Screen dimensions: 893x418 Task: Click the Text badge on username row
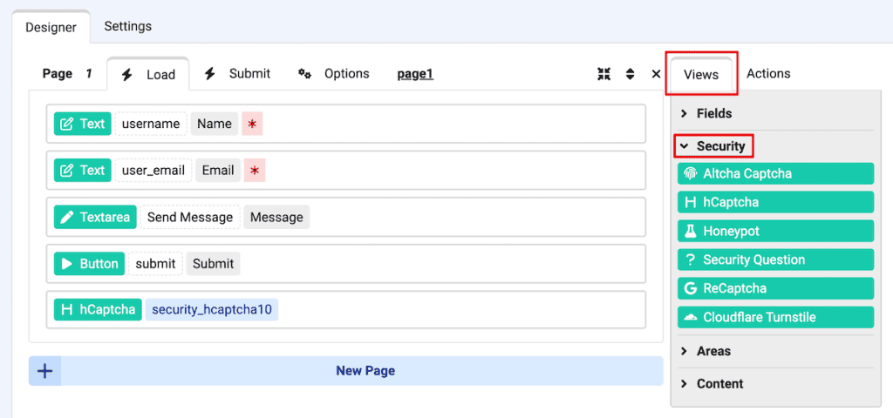tap(83, 124)
